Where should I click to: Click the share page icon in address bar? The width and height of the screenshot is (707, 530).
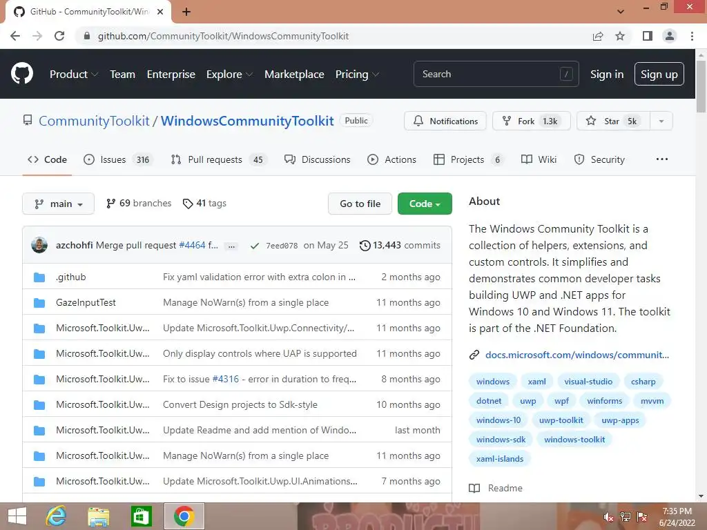(x=598, y=36)
